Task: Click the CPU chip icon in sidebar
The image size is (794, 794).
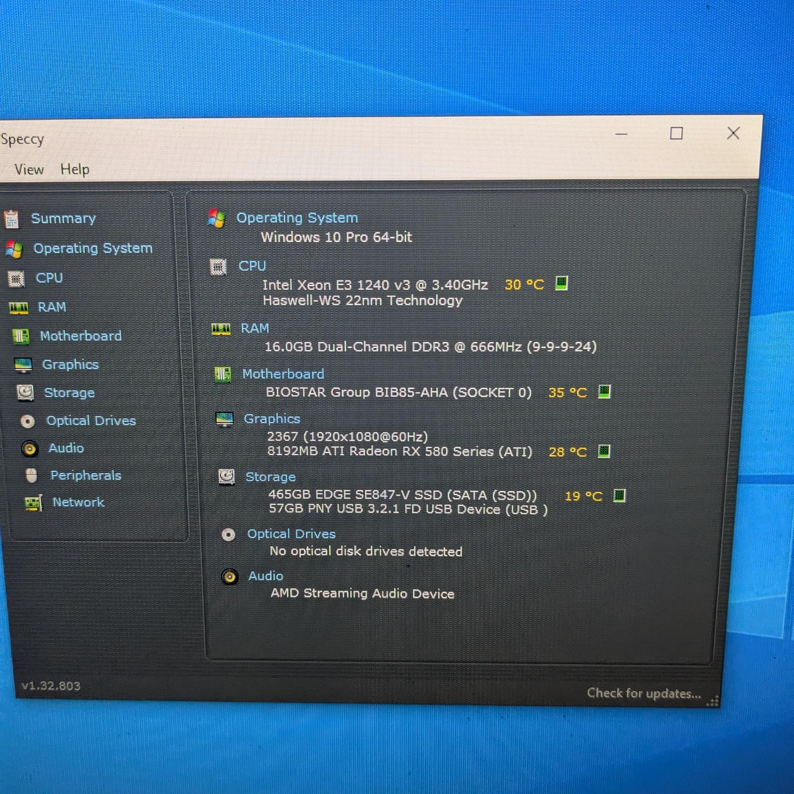Action: coord(16,279)
